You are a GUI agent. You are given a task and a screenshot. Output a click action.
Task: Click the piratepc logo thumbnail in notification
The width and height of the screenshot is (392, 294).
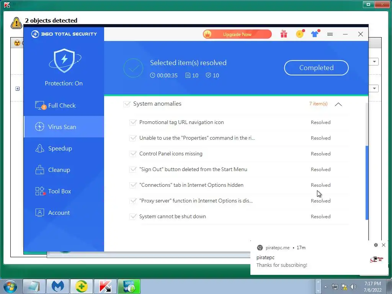click(x=377, y=260)
